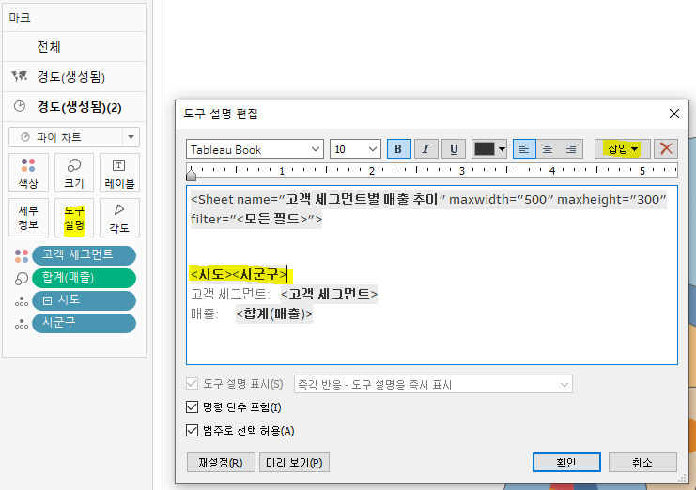The width and height of the screenshot is (696, 490).
Task: Close the 도구 설명 편집 dialog
Action: (673, 114)
